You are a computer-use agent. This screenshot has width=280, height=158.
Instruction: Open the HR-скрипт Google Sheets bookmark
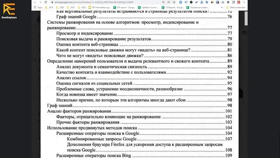pyautogui.click(x=124, y=7)
